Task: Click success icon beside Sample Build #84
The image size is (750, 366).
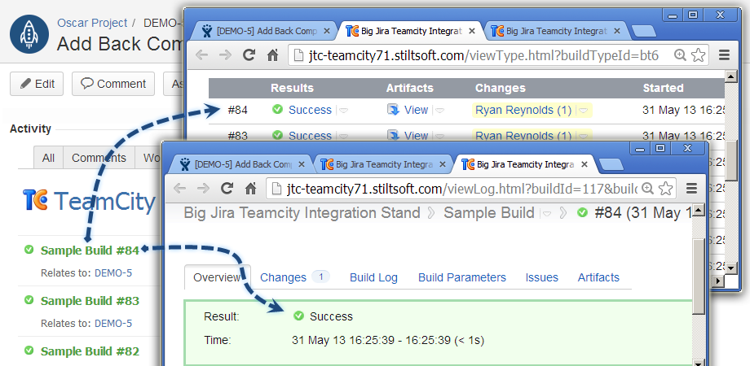Action: pyautogui.click(x=29, y=249)
